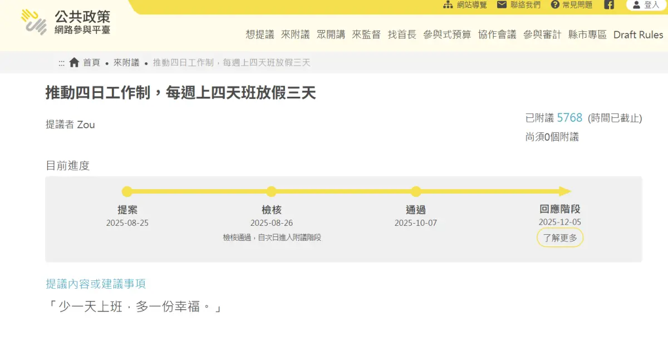
Task: Click the 通過 stage timeline dot
Action: (x=416, y=192)
